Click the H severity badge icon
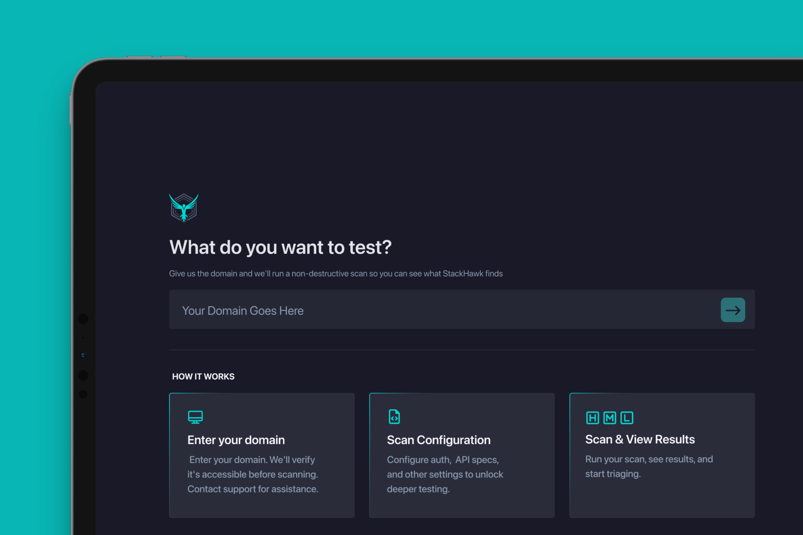Viewport: 803px width, 535px height. click(x=591, y=417)
